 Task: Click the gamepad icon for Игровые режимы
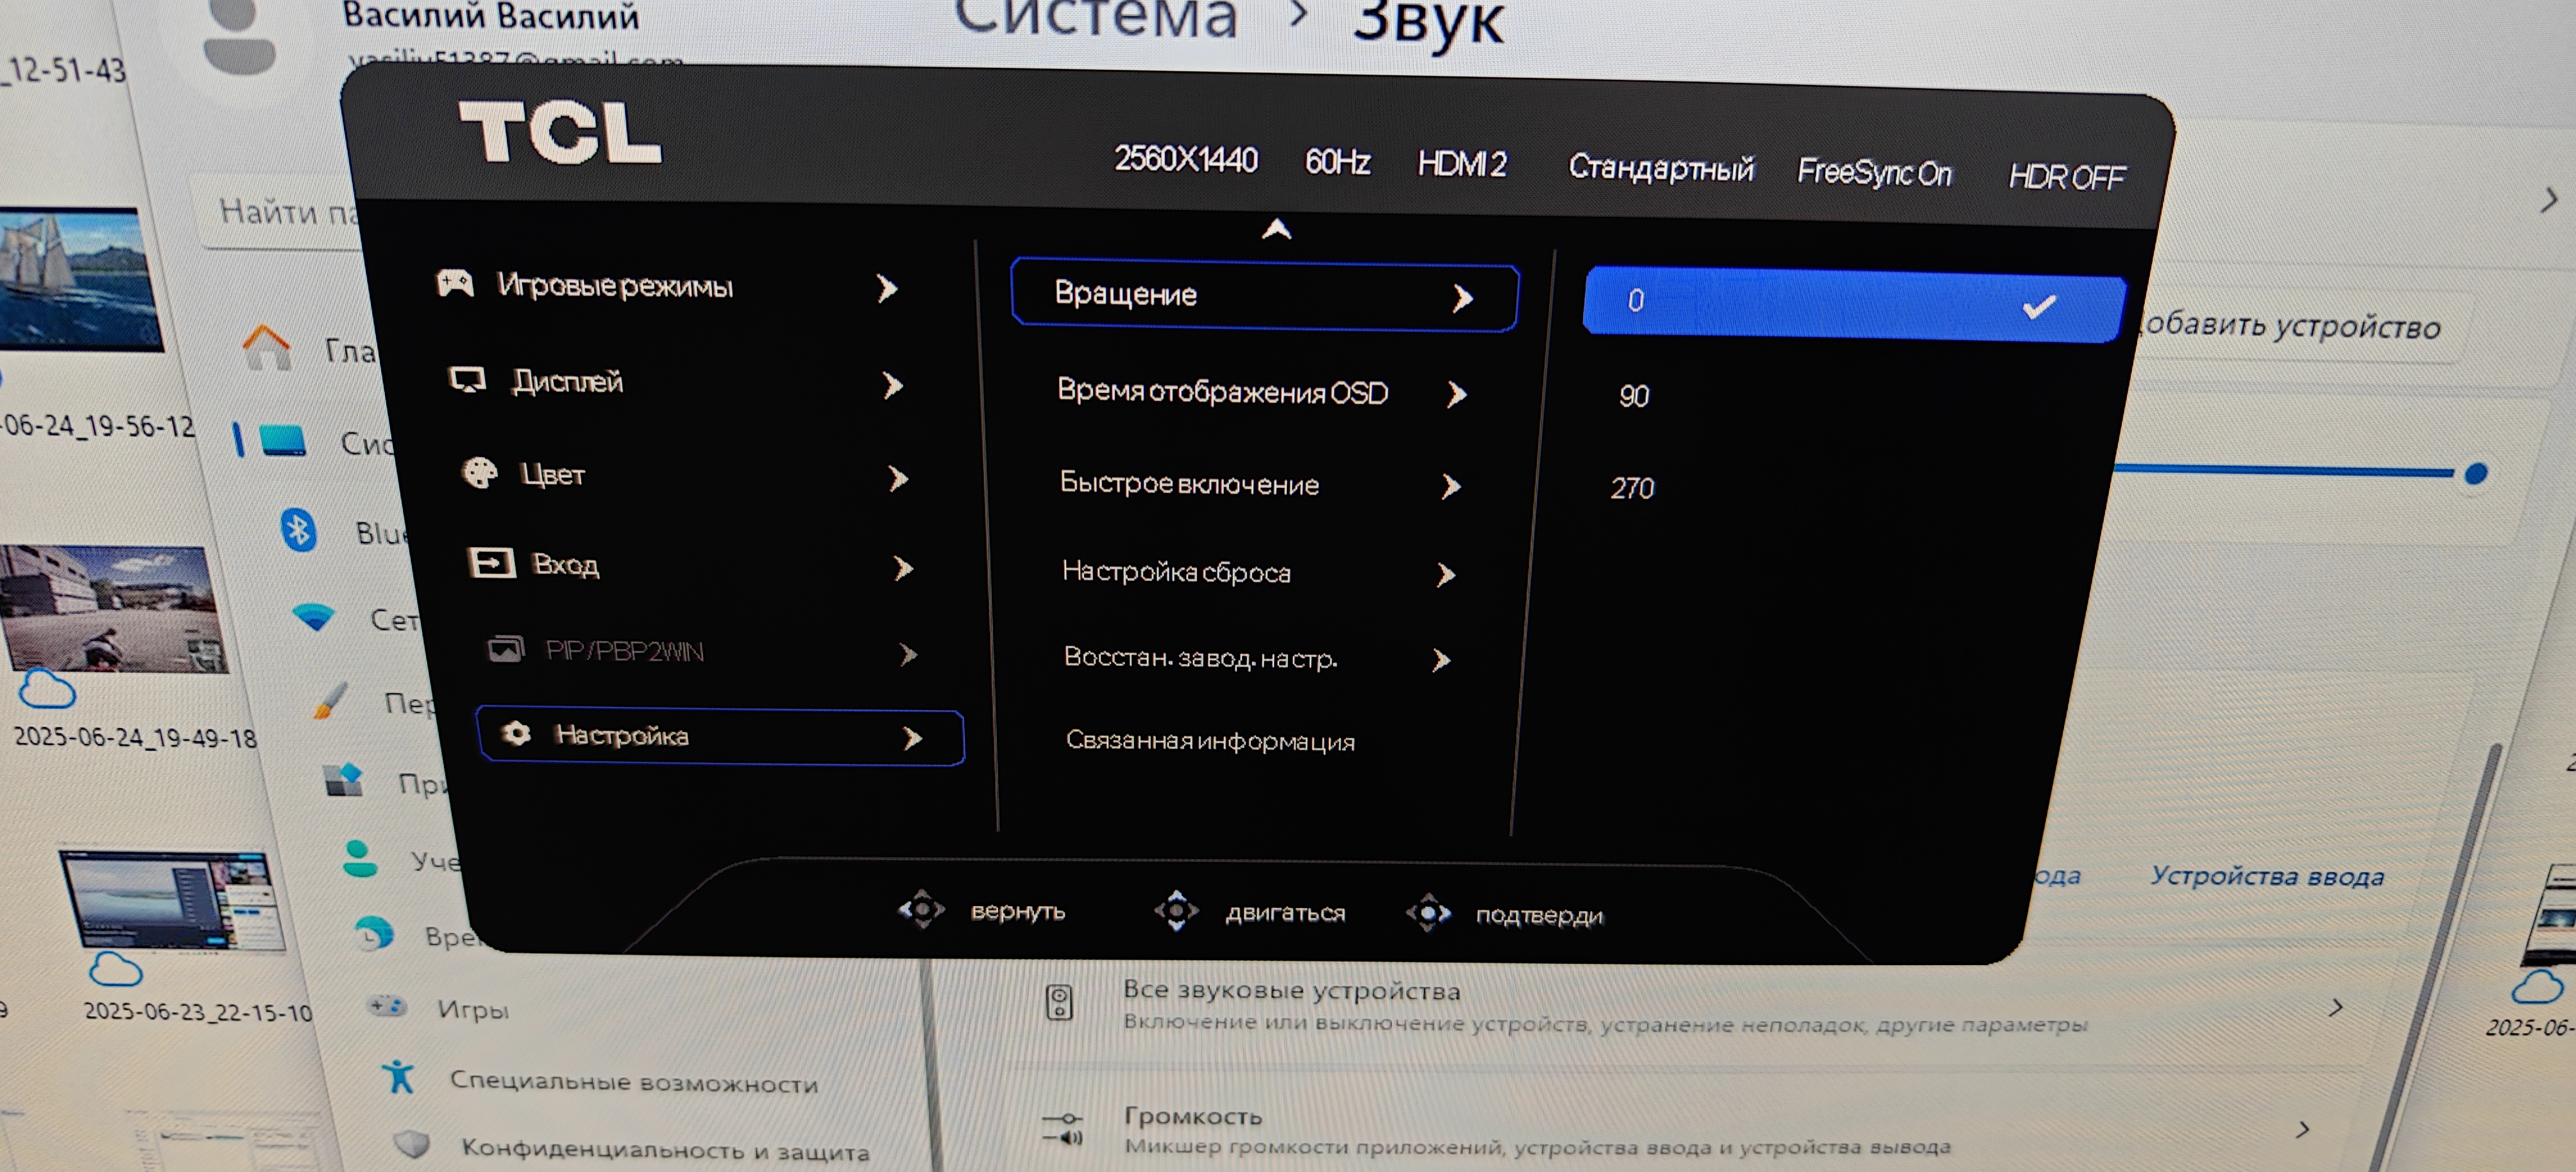456,284
